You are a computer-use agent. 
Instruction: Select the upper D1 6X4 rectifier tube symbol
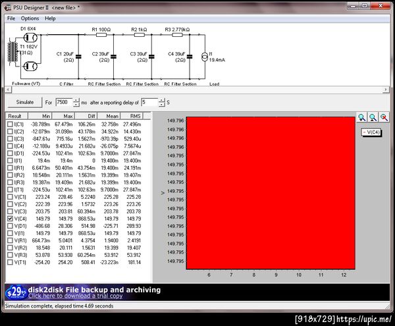30,38
